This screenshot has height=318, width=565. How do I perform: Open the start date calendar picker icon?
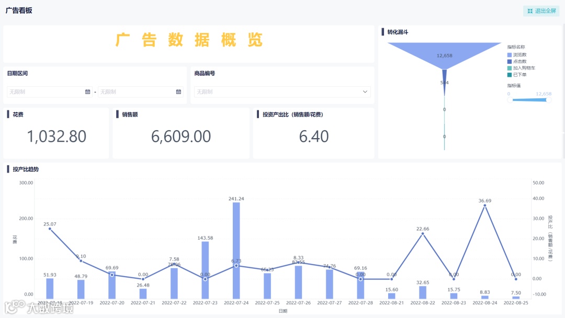point(87,92)
